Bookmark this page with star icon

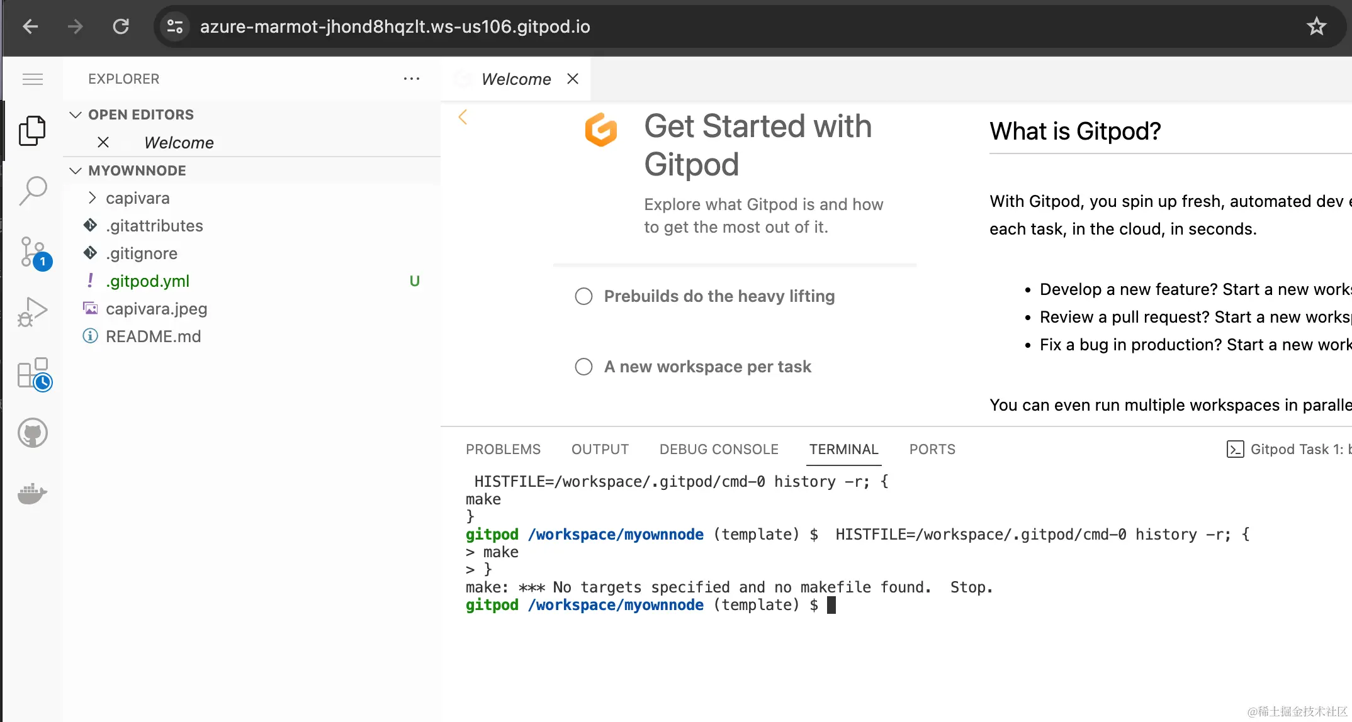coord(1316,26)
